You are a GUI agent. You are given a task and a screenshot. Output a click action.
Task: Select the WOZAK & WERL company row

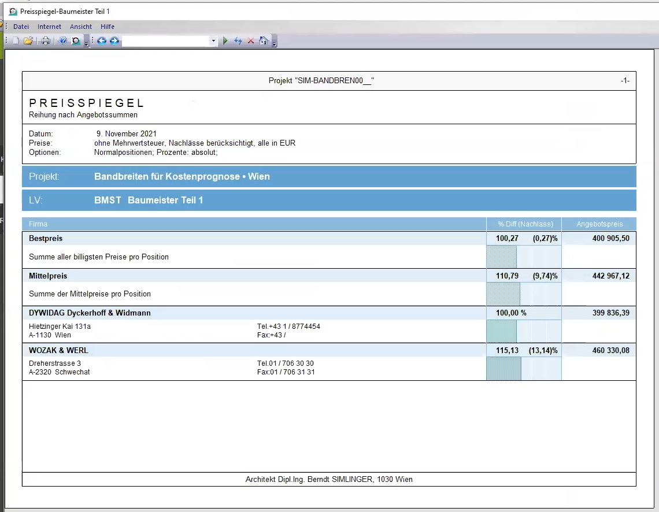tap(58, 350)
